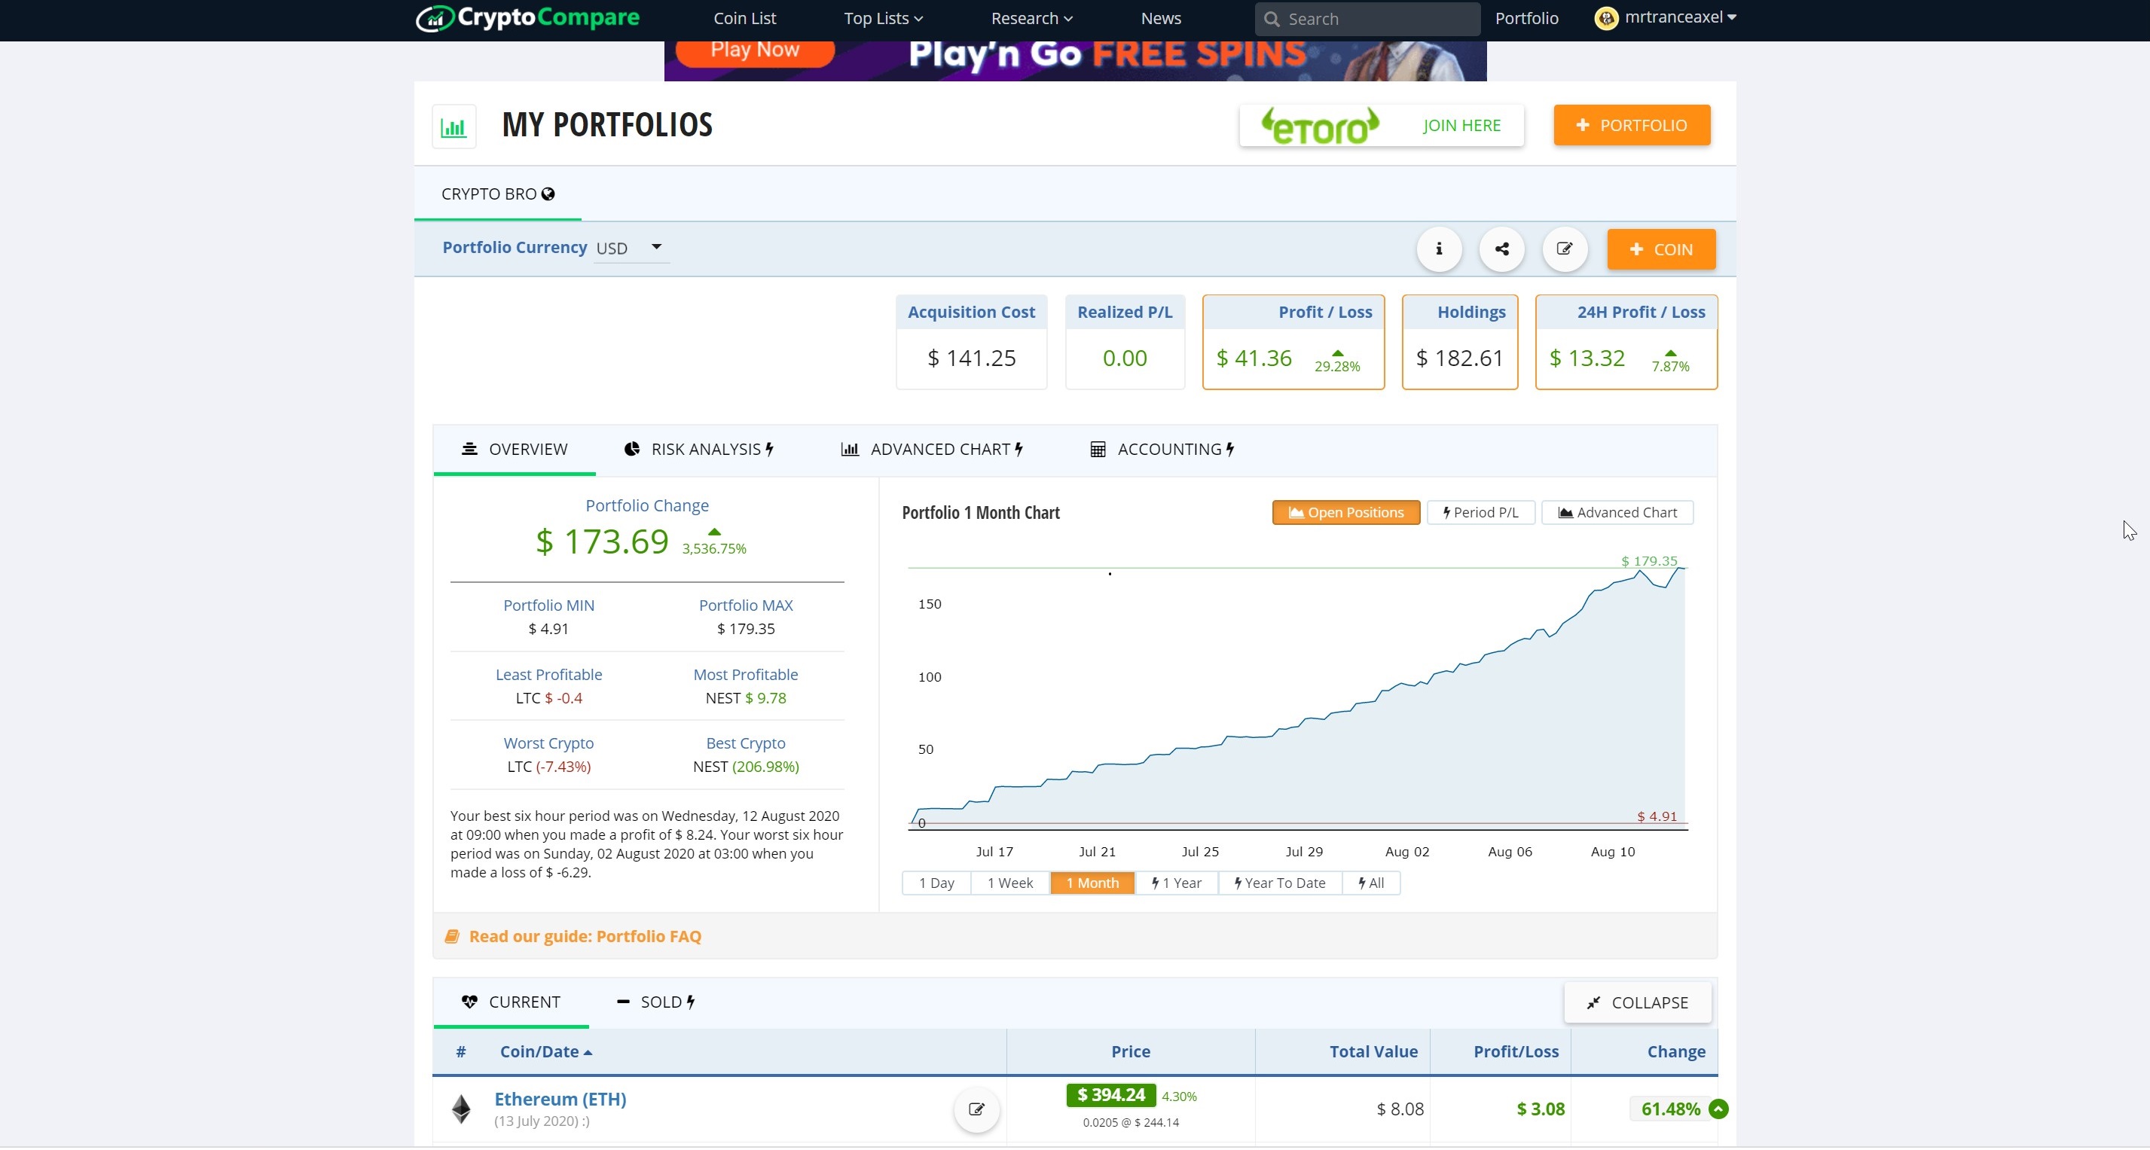Open the Portfolio Currency USD dropdown
The image size is (2150, 1150).
(631, 248)
